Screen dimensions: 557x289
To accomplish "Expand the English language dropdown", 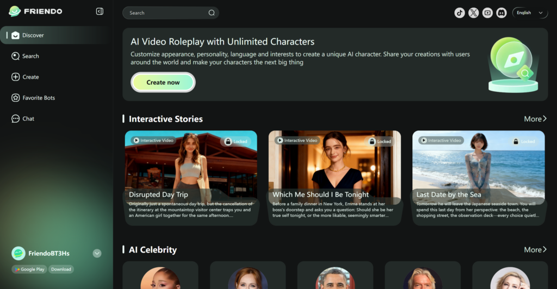I will click(530, 12).
